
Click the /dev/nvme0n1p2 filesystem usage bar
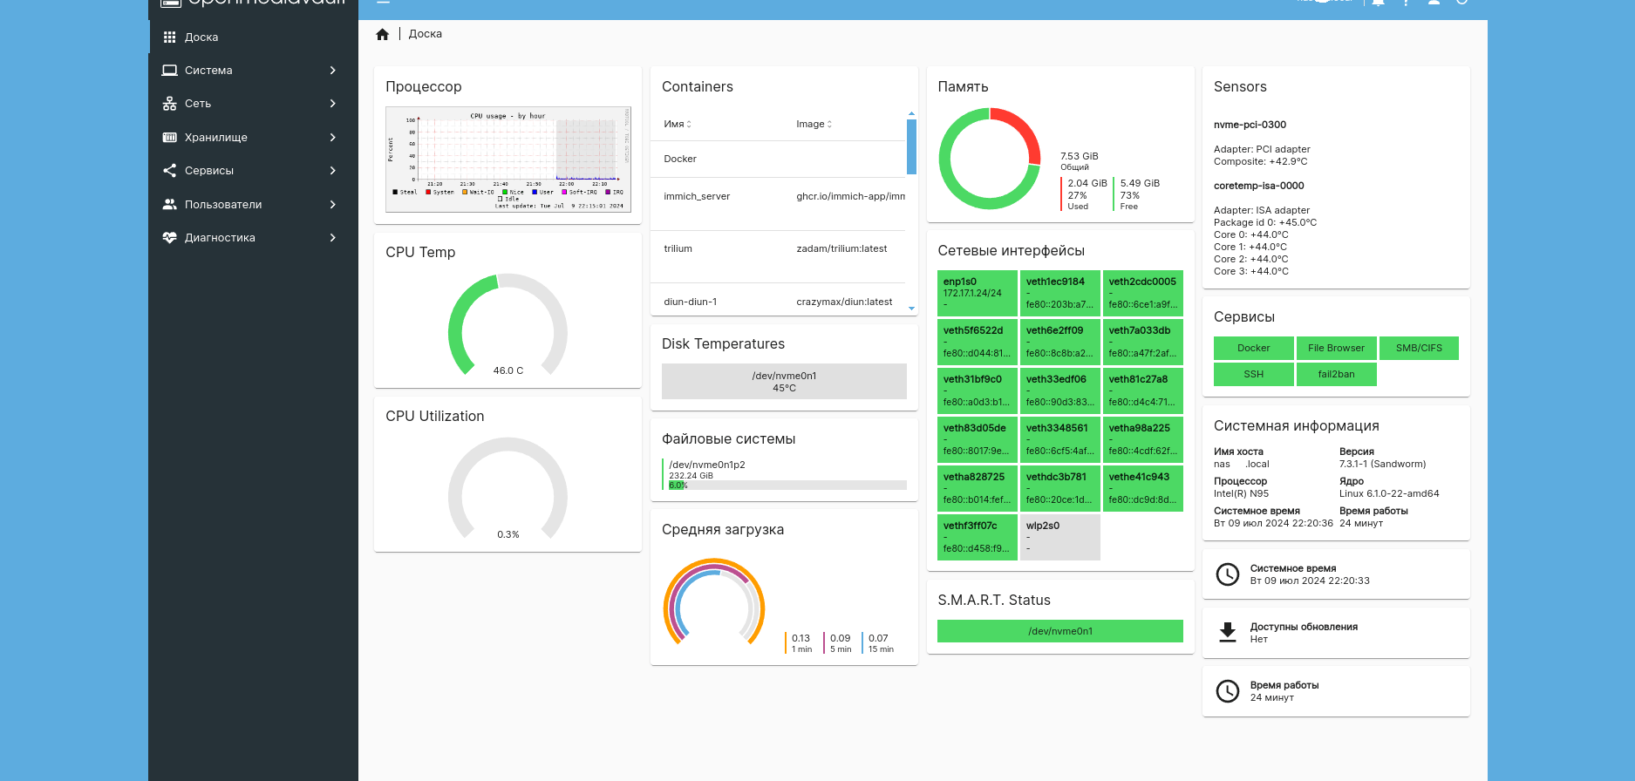(x=787, y=486)
